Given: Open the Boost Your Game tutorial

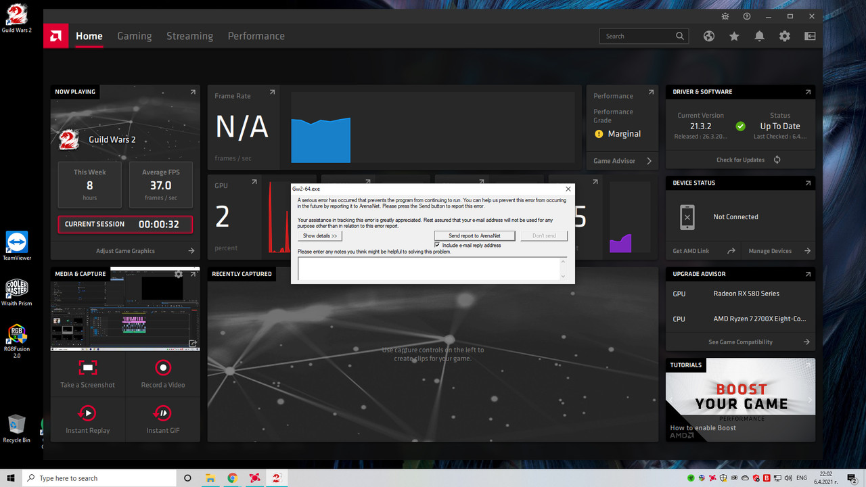Looking at the screenshot, I should (x=740, y=400).
